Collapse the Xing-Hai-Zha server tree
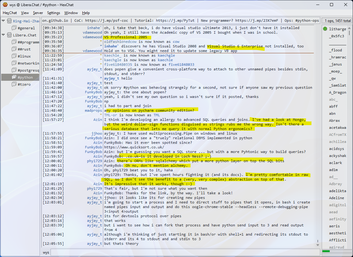The image size is (353, 257). 3,21
